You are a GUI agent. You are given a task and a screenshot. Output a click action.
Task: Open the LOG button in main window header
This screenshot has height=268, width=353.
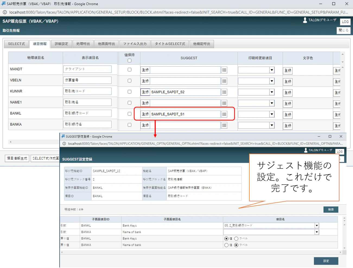pyautogui.click(x=345, y=22)
